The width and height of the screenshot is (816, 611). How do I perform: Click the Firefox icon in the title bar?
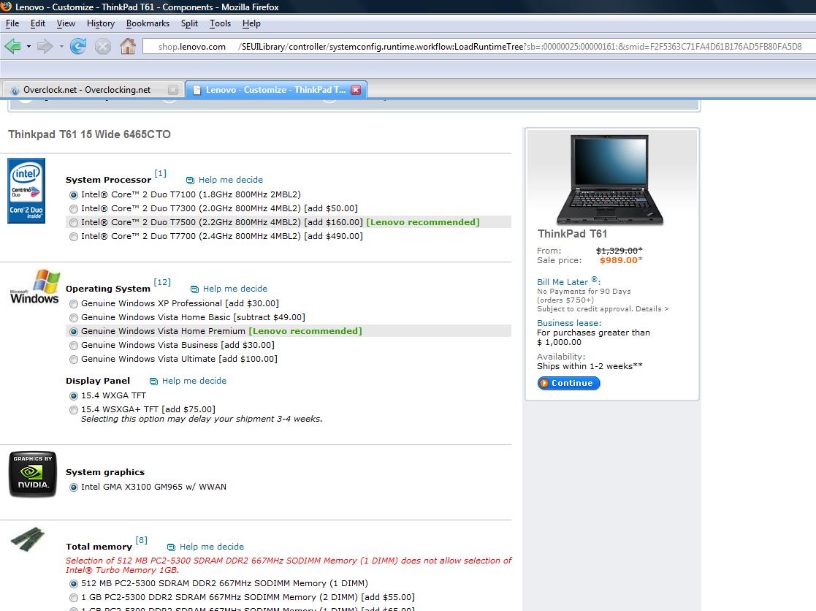tap(7, 7)
